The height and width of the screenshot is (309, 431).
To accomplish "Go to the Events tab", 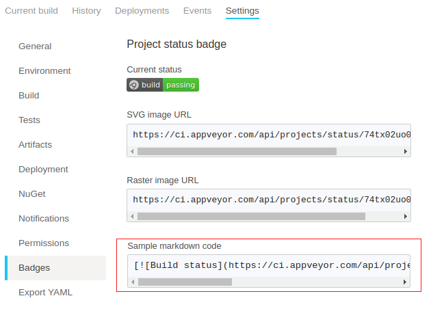I will [x=197, y=11].
